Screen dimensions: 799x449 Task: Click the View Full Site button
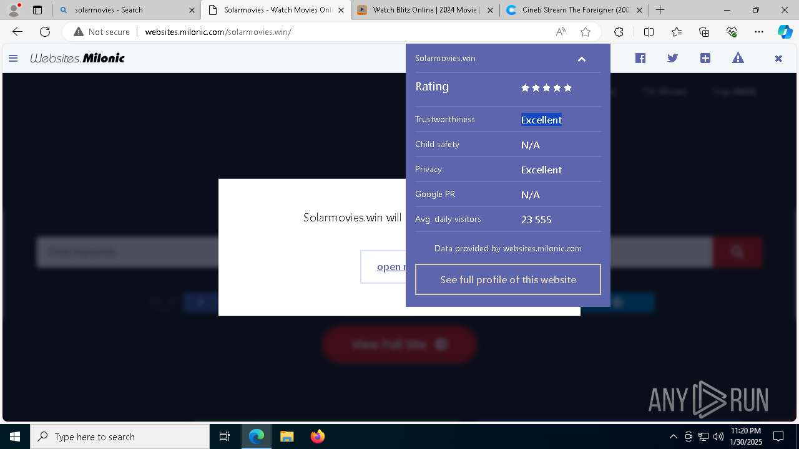[x=399, y=344]
